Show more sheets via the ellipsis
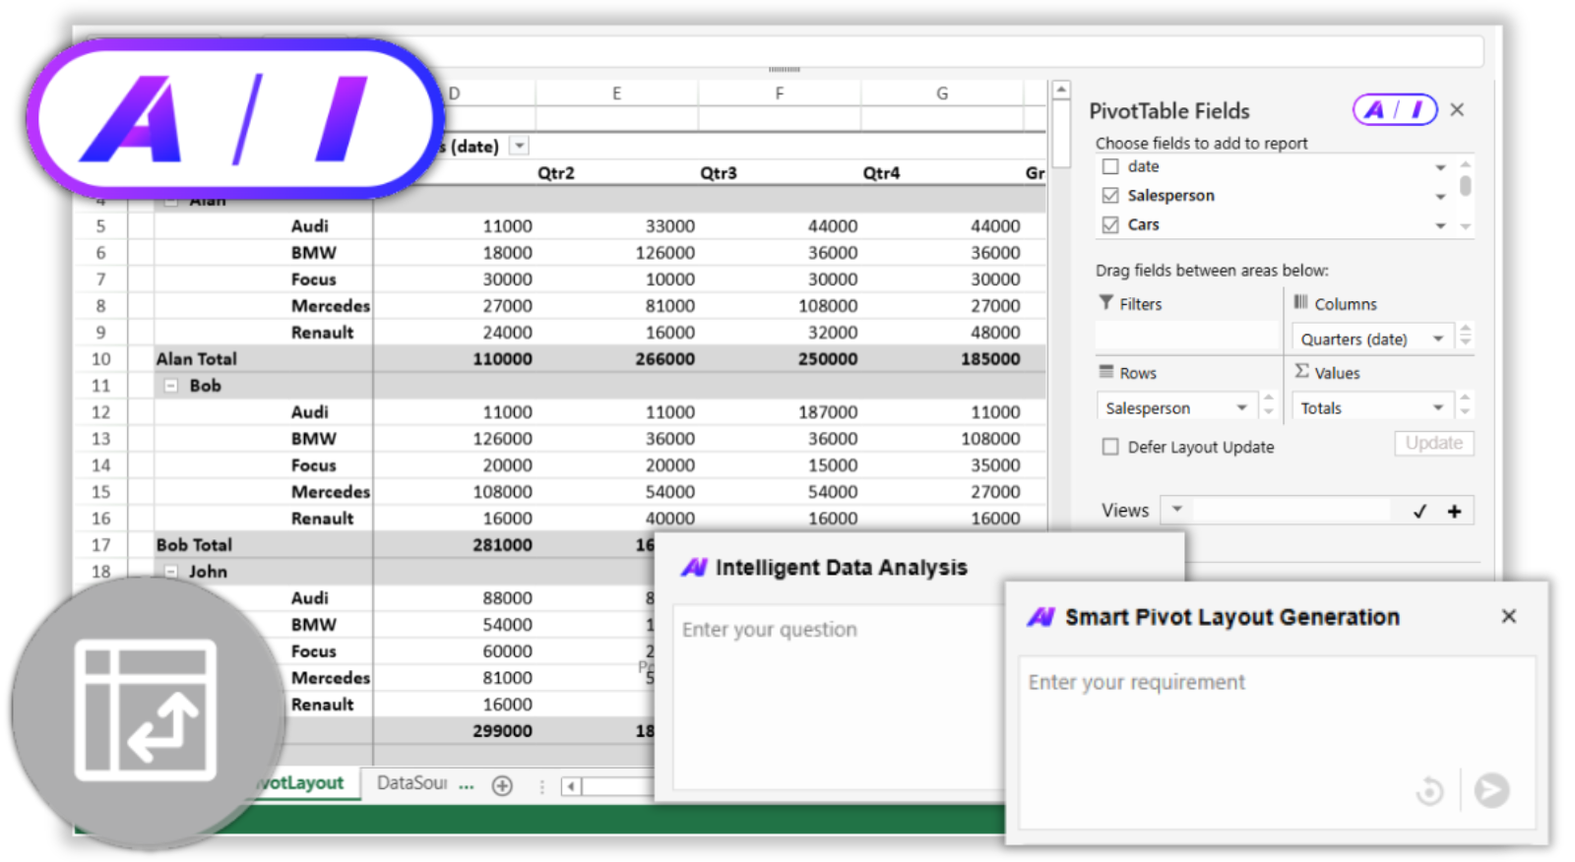Image resolution: width=1575 pixels, height=862 pixels. (466, 785)
